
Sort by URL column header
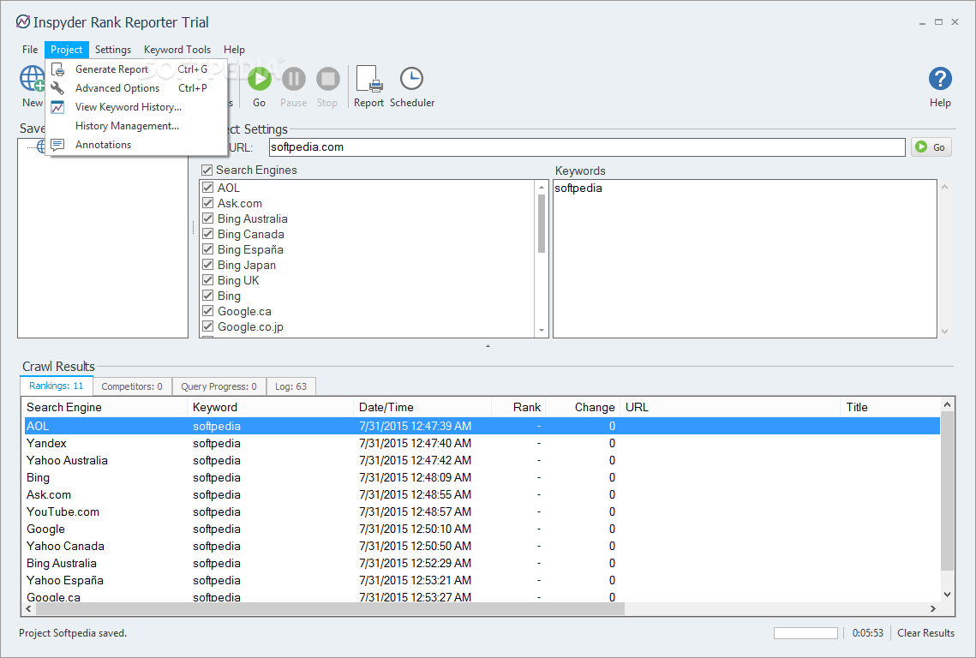[x=729, y=407]
